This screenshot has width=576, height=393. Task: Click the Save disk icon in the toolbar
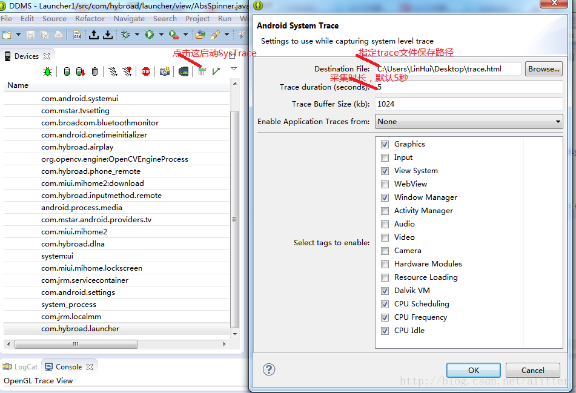tap(30, 35)
